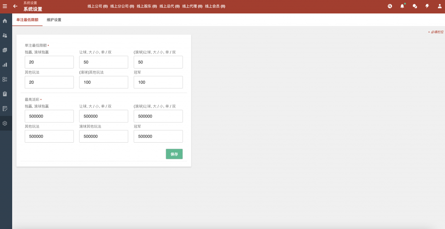Open the chat messages icon
The width and height of the screenshot is (445, 229).
tap(415, 6)
